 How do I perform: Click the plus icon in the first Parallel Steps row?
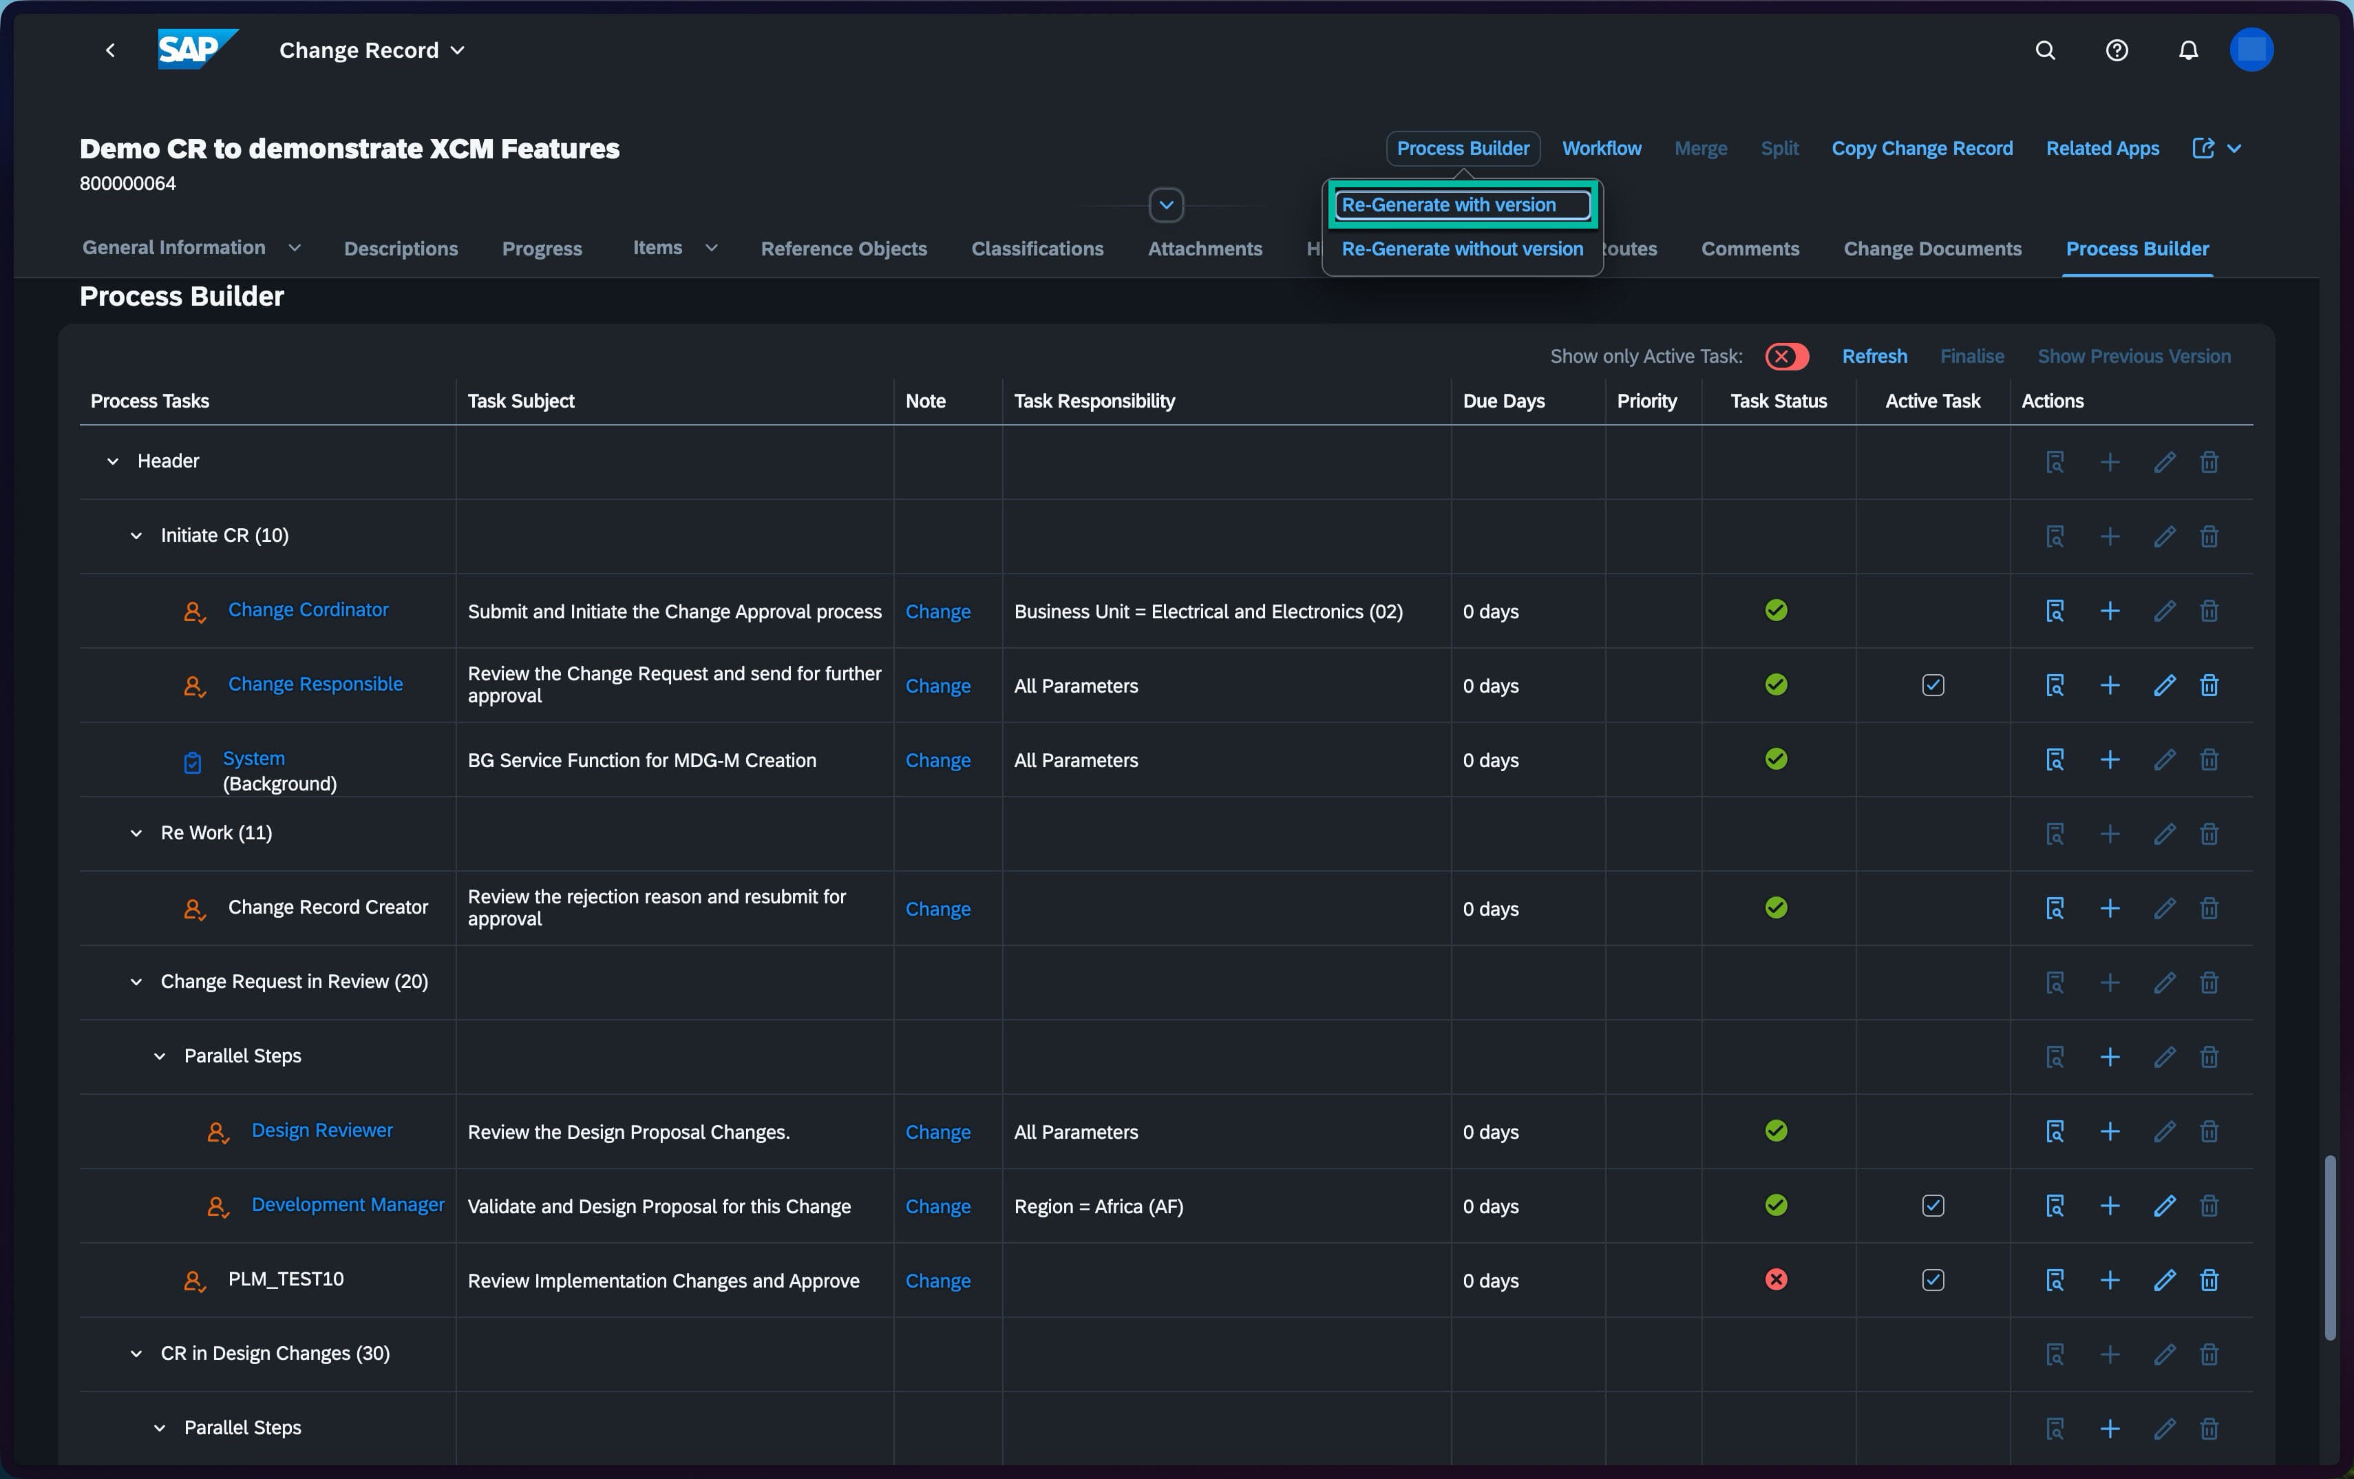coord(2110,1056)
